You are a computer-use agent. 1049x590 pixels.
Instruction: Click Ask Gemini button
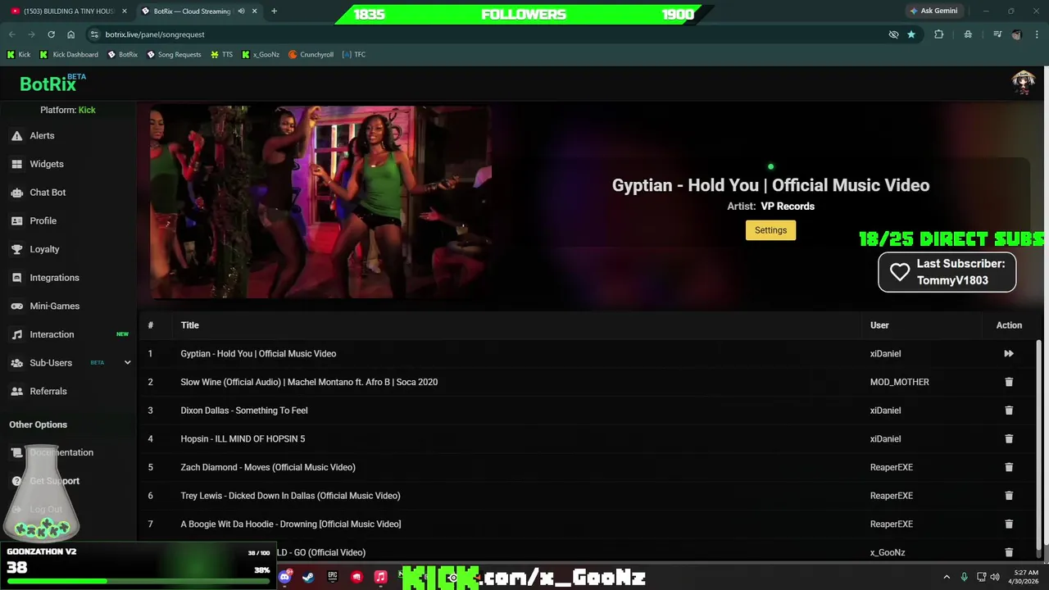(933, 11)
